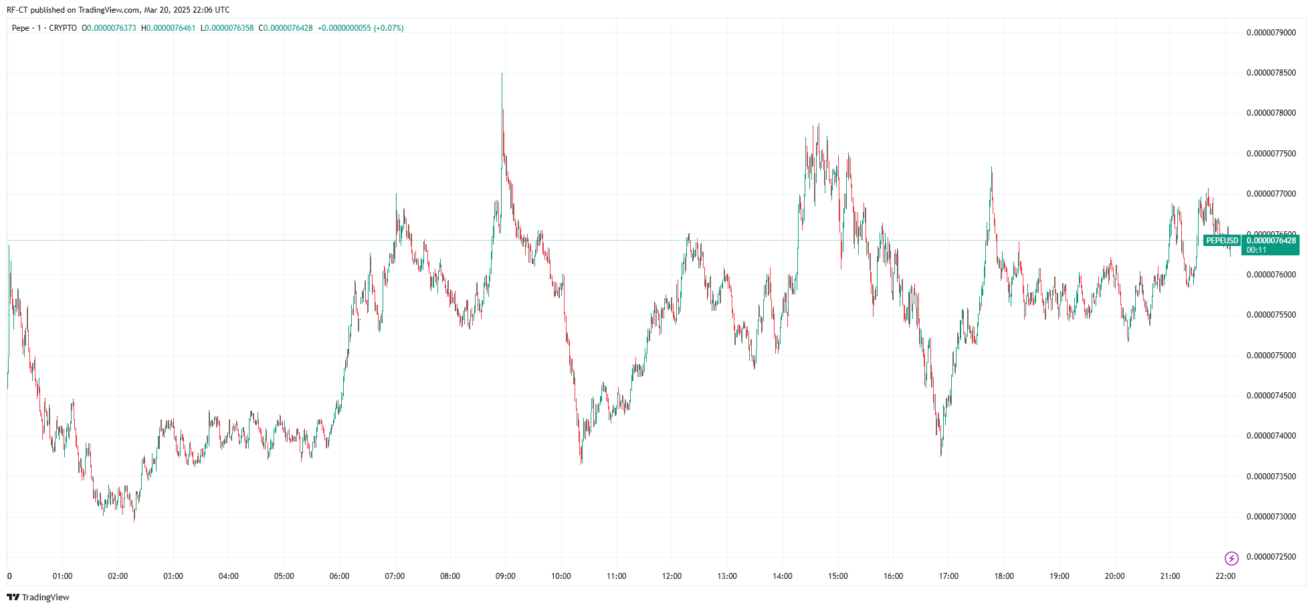Click current price label 0.0000076428
Screen dimensions: 1313x609
click(x=1271, y=241)
